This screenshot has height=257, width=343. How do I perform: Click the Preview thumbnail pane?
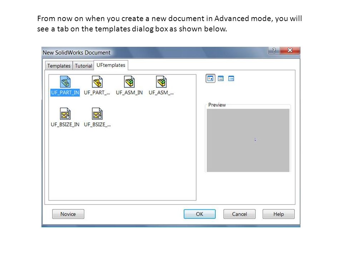248,140
